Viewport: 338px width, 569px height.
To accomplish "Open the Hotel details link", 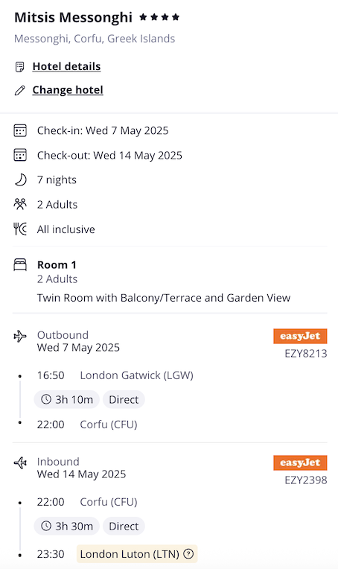I will [66, 66].
